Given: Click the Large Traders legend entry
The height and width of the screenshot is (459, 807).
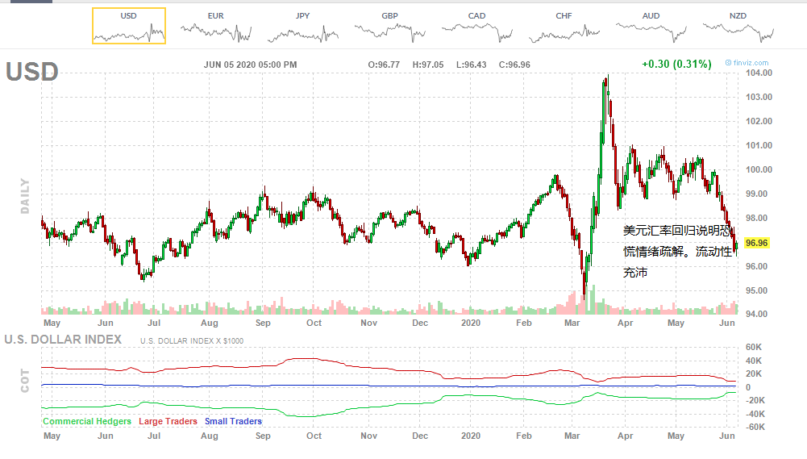Looking at the screenshot, I should [168, 421].
